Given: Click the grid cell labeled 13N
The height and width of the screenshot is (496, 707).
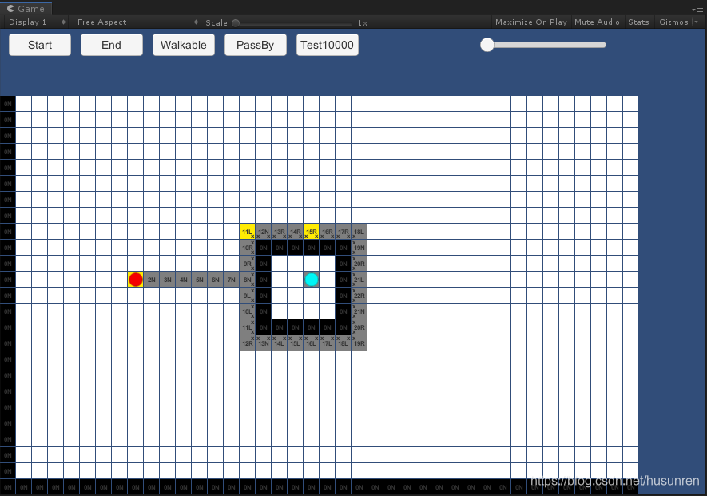Looking at the screenshot, I should click(264, 343).
